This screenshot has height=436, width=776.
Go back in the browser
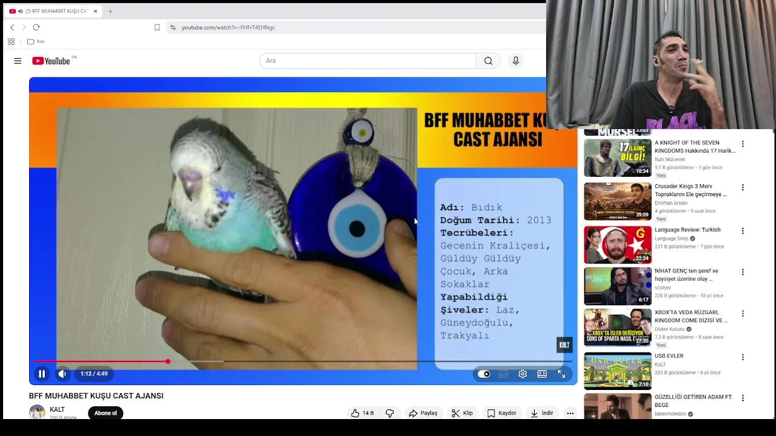pos(12,27)
